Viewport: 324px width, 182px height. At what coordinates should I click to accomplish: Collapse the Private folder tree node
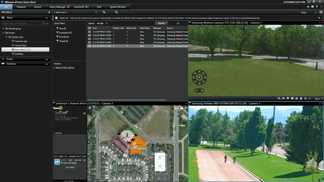[3, 33]
